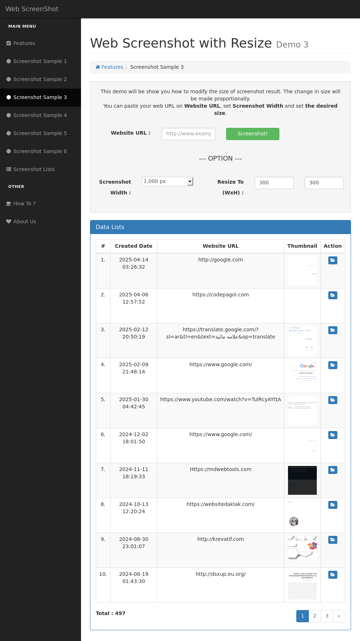Click the home icon in breadcrumb

pyautogui.click(x=98, y=67)
